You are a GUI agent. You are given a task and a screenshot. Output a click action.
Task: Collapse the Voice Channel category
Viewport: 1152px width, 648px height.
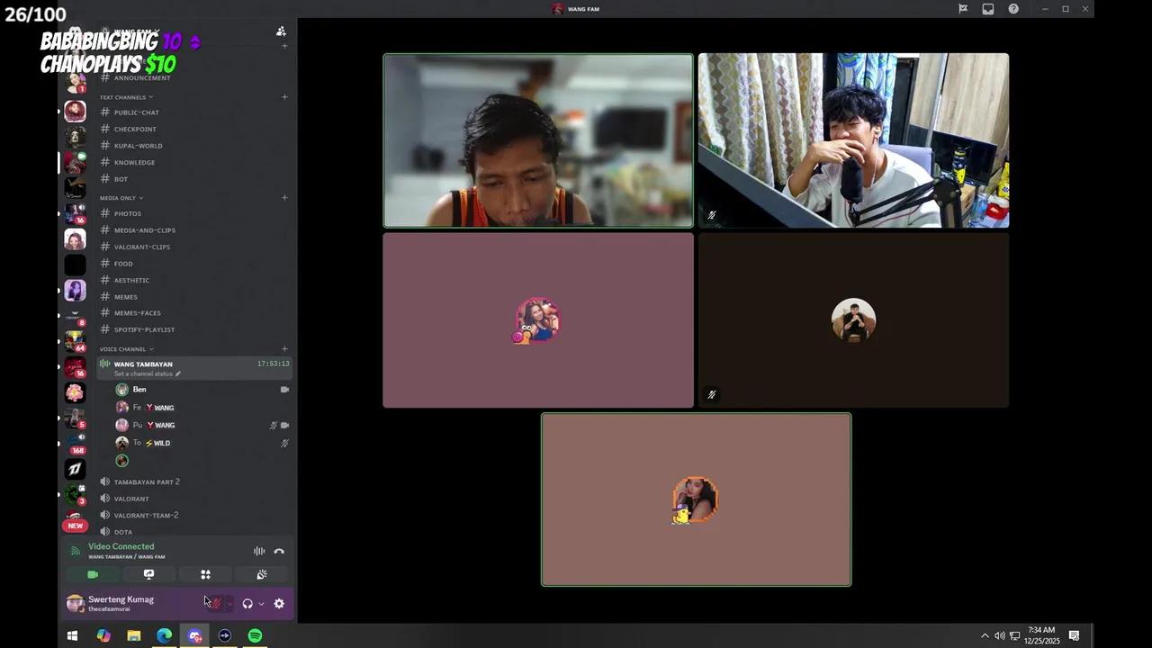point(126,349)
